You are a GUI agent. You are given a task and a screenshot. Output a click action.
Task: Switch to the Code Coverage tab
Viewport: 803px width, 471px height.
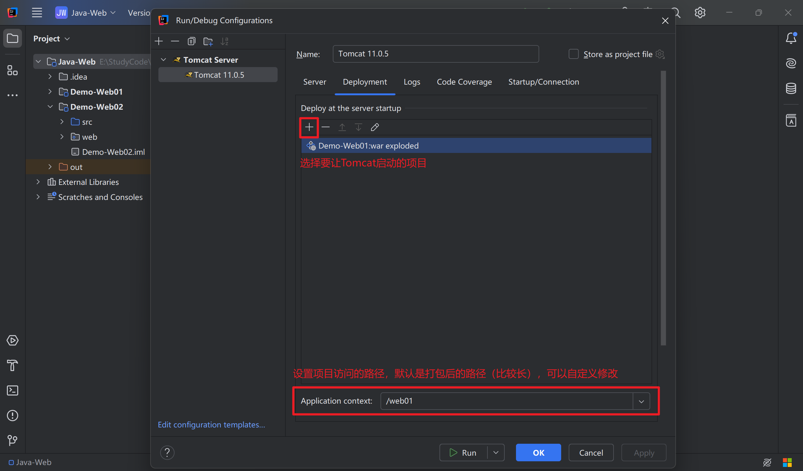[464, 82]
